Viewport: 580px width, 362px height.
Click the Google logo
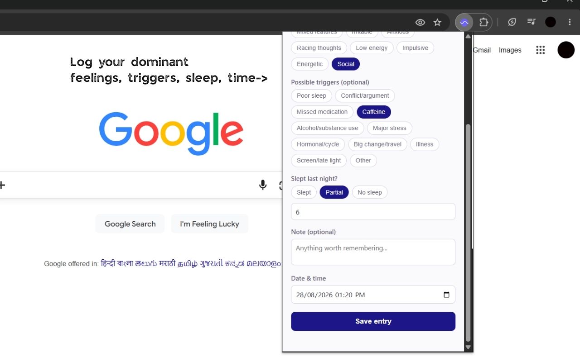point(171,133)
